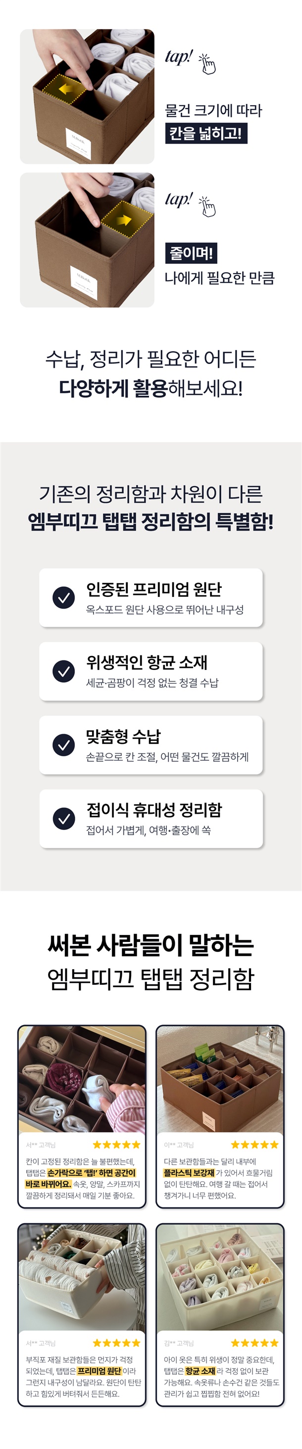Click the stars on the "칸이 고정된 정리함은" review
The height and width of the screenshot is (1449, 302).
(116, 1145)
